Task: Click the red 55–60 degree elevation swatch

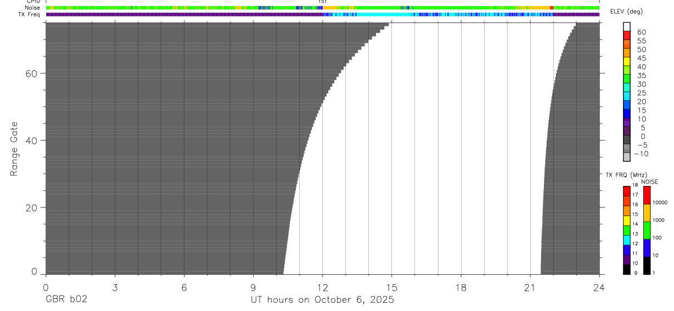Action: [x=627, y=36]
